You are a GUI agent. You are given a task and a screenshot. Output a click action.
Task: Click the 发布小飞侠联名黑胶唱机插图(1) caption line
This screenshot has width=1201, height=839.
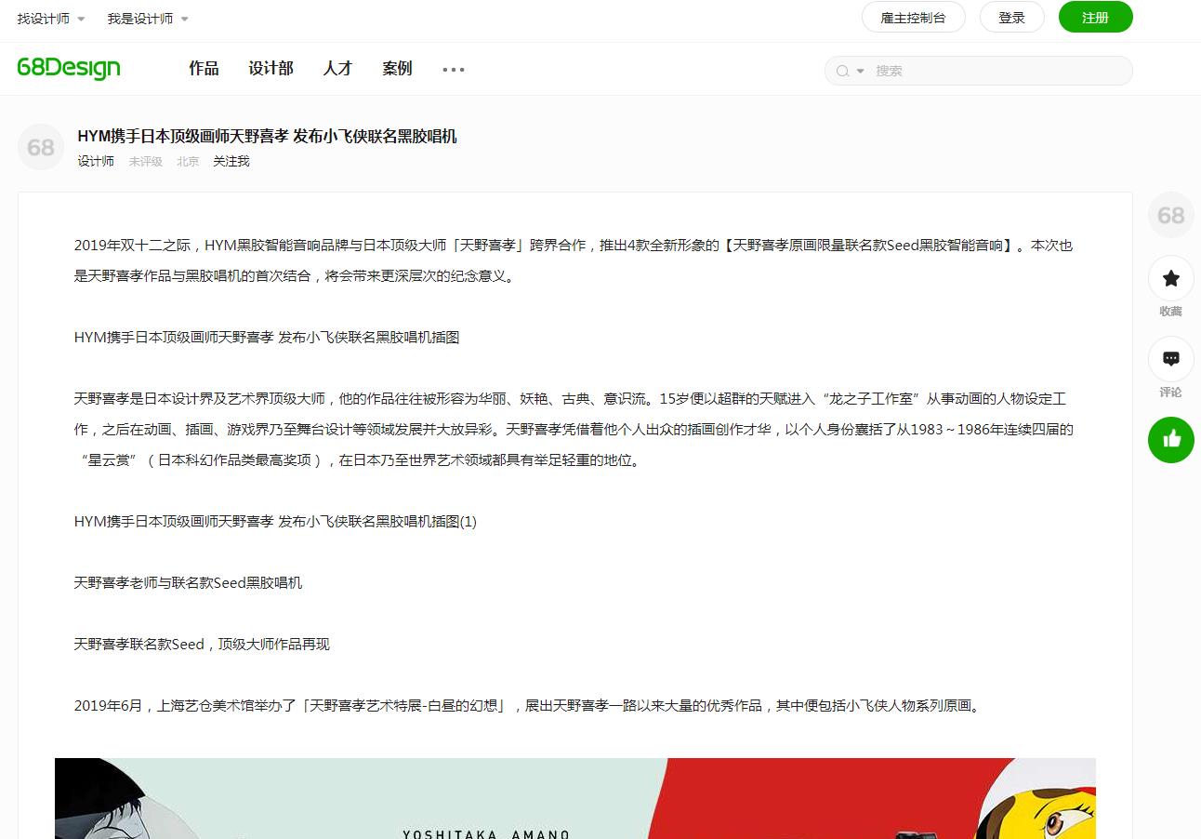275,521
